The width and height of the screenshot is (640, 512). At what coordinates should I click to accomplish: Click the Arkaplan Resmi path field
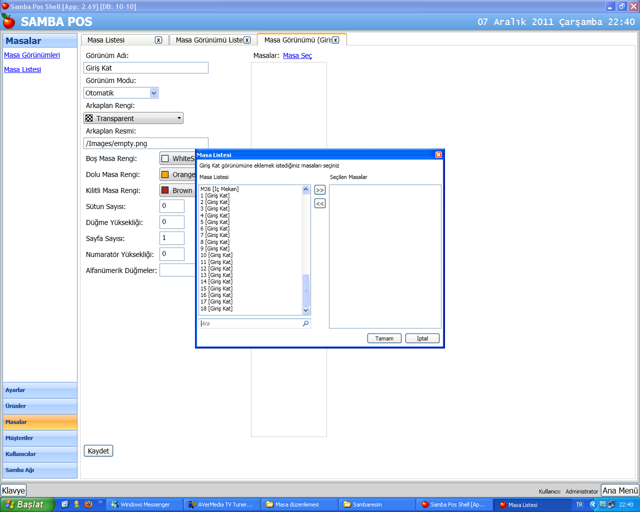point(146,143)
